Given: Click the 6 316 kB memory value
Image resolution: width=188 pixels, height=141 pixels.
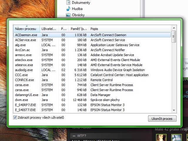Looking at the screenshot, I should tap(80, 70).
